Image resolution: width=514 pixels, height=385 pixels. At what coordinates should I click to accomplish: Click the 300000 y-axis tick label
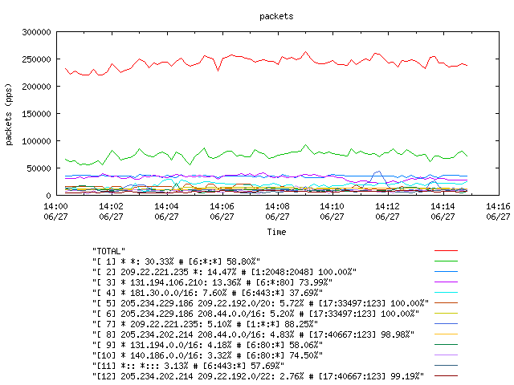36,32
